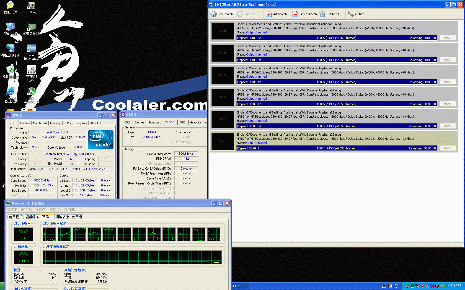Select the shana18.mpg batch thumbnail

[223, 31]
